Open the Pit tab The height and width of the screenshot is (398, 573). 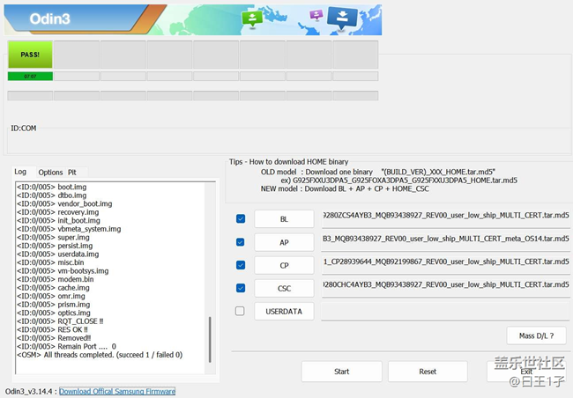click(x=72, y=173)
